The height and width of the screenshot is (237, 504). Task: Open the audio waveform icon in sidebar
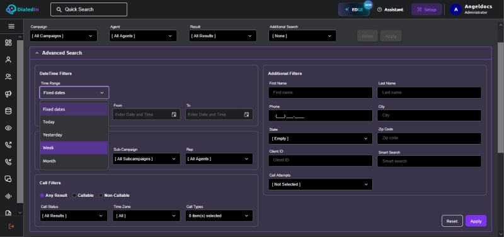tap(8, 196)
